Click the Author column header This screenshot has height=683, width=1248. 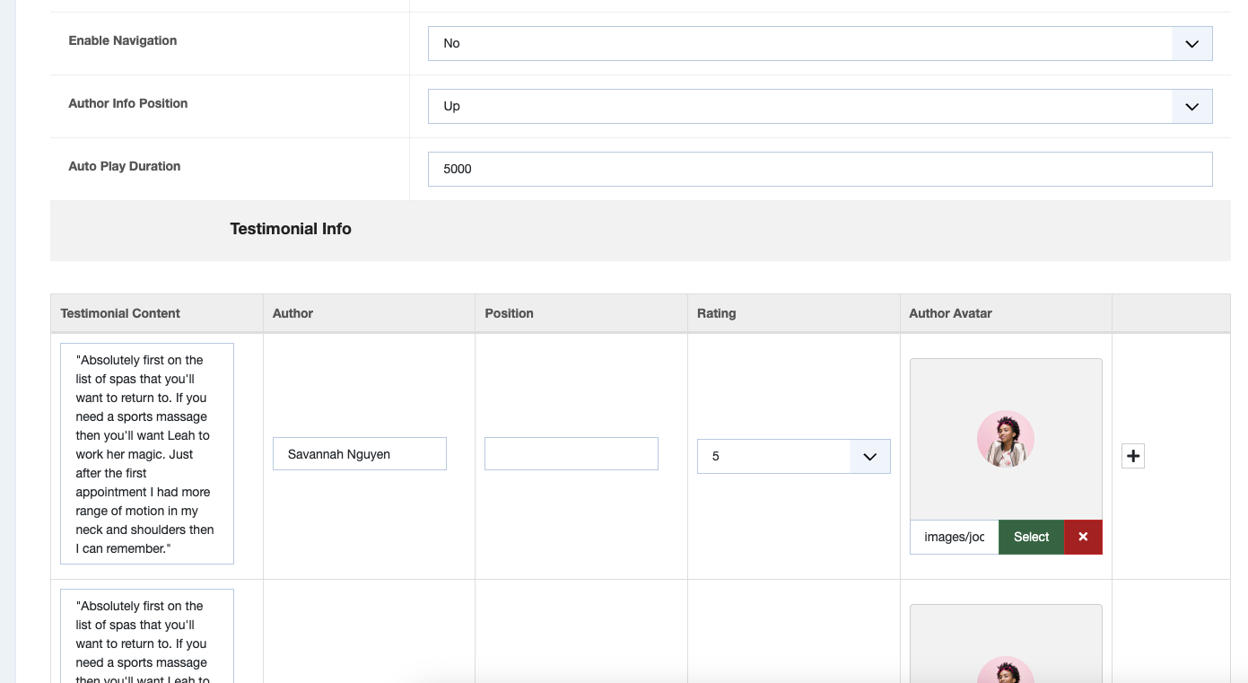[292, 313]
